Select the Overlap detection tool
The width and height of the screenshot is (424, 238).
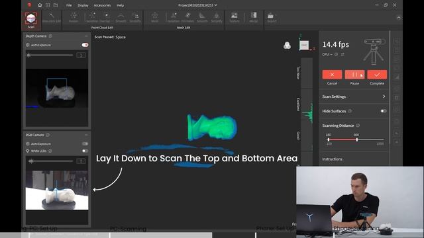point(106,18)
